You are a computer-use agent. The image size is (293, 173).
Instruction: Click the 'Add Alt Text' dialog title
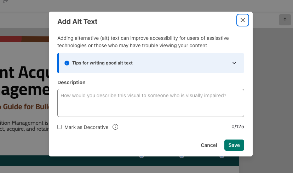point(77,21)
